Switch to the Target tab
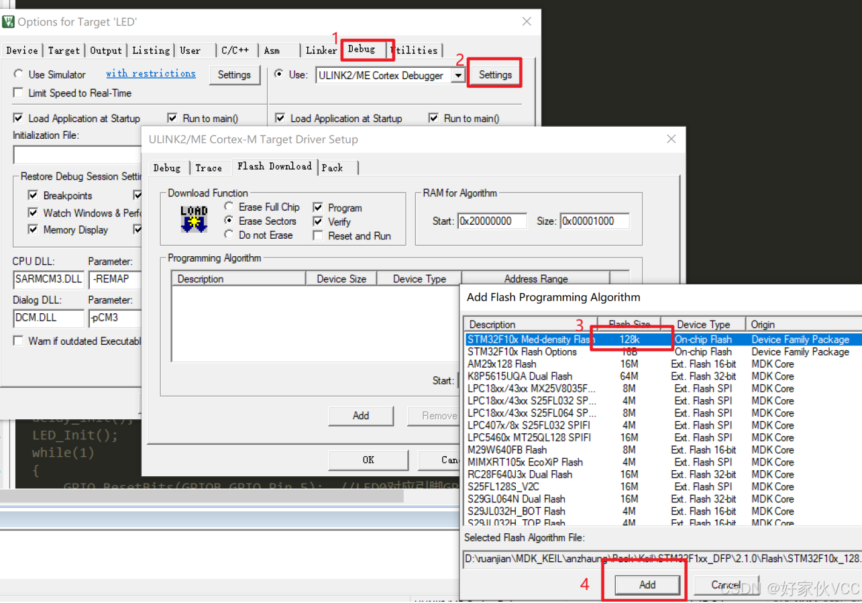 point(64,50)
